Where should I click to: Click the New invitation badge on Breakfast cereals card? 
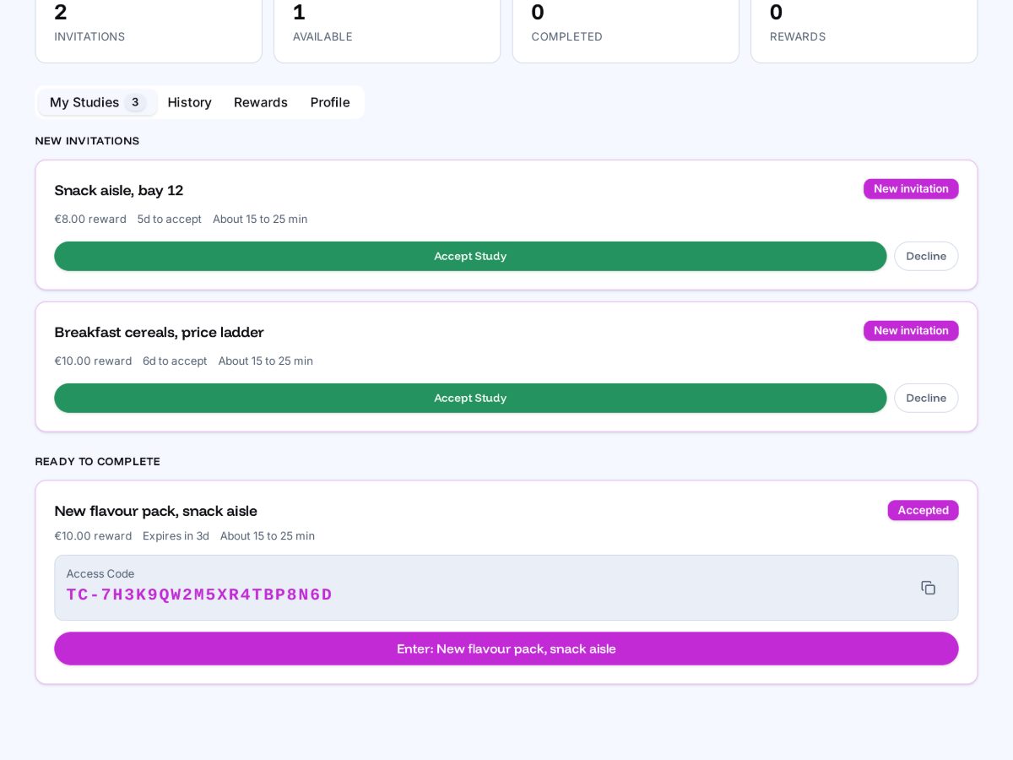pos(911,330)
